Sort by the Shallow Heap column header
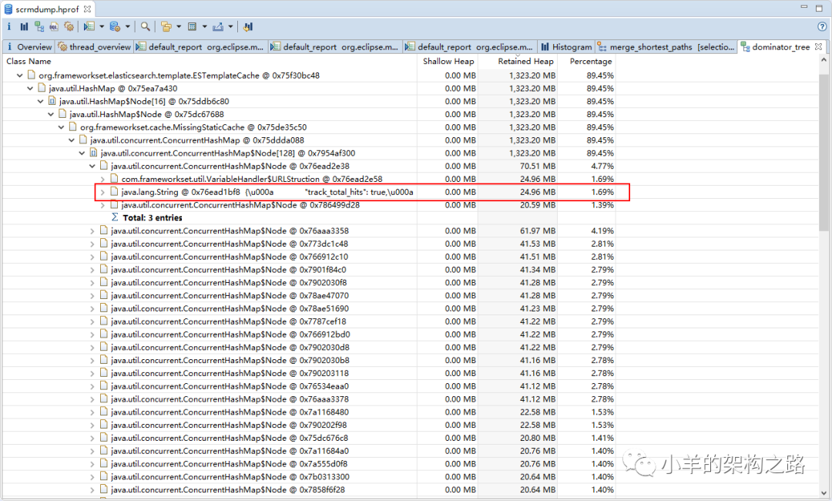 (x=448, y=61)
